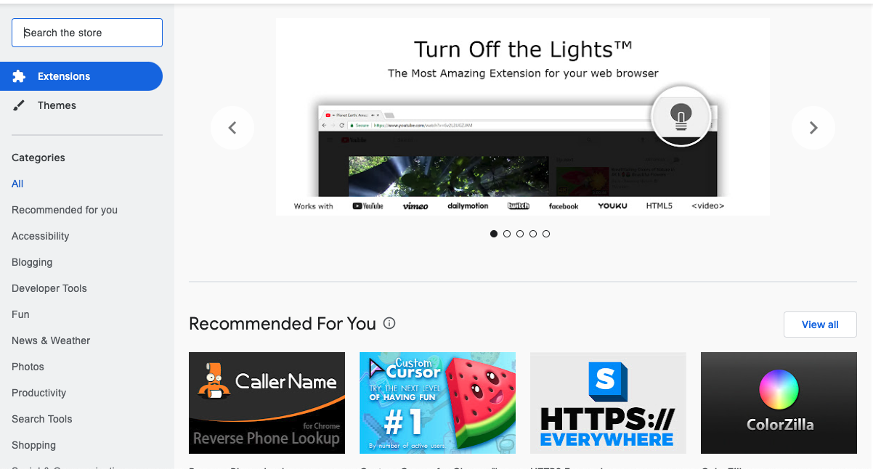The height and width of the screenshot is (469, 873).
Task: Open the Recommended for you category
Action: pyautogui.click(x=65, y=210)
